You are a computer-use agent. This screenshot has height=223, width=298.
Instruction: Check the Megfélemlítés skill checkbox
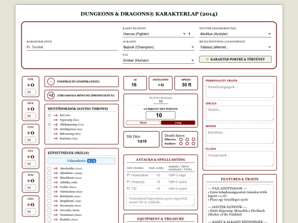(50, 201)
